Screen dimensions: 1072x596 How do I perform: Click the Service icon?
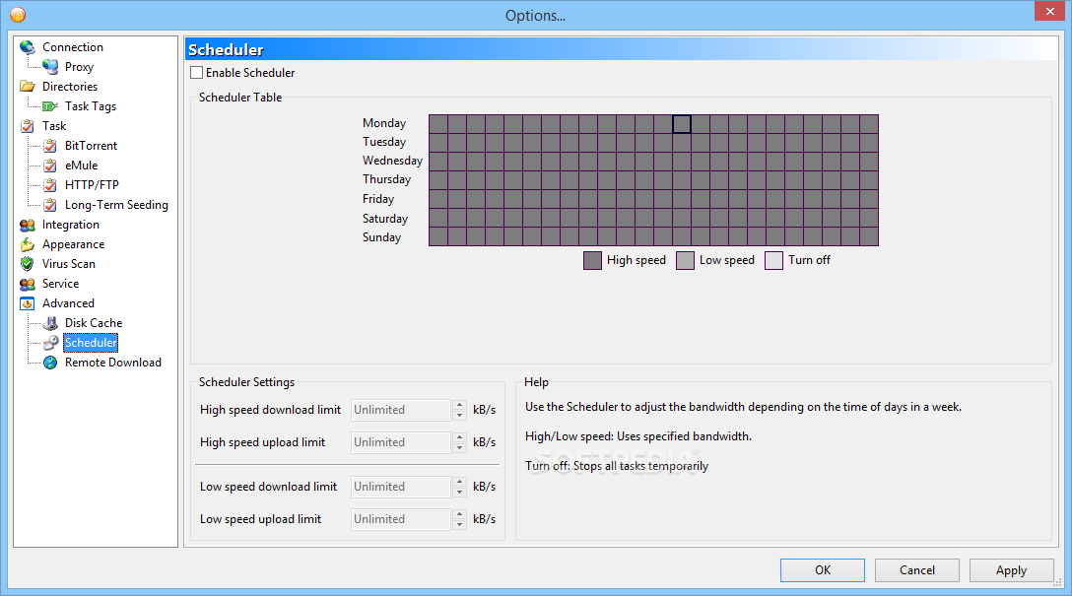point(28,284)
